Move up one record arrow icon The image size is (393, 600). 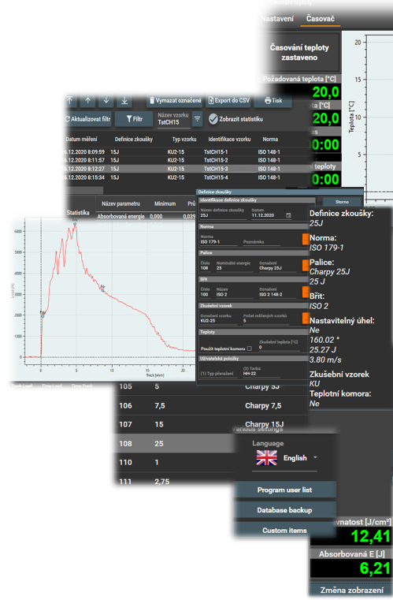click(x=88, y=101)
